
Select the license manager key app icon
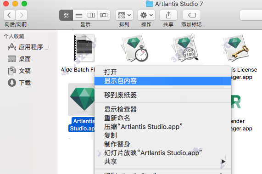coord(236,48)
